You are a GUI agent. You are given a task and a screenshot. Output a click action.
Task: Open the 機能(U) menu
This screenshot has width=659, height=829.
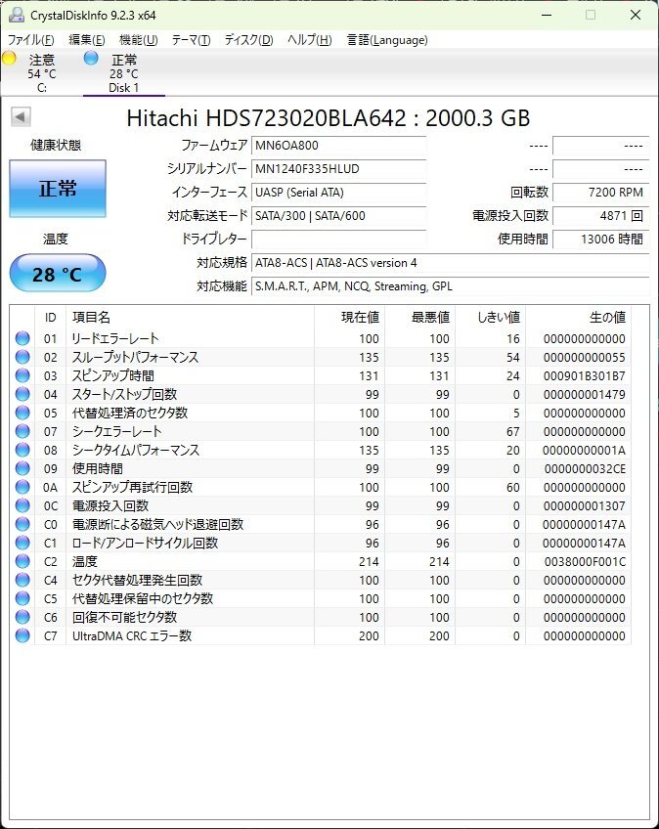[139, 40]
